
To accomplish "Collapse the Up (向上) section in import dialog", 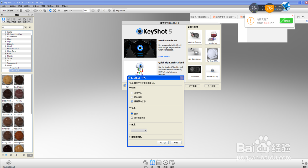I will pyautogui.click(x=130, y=124).
